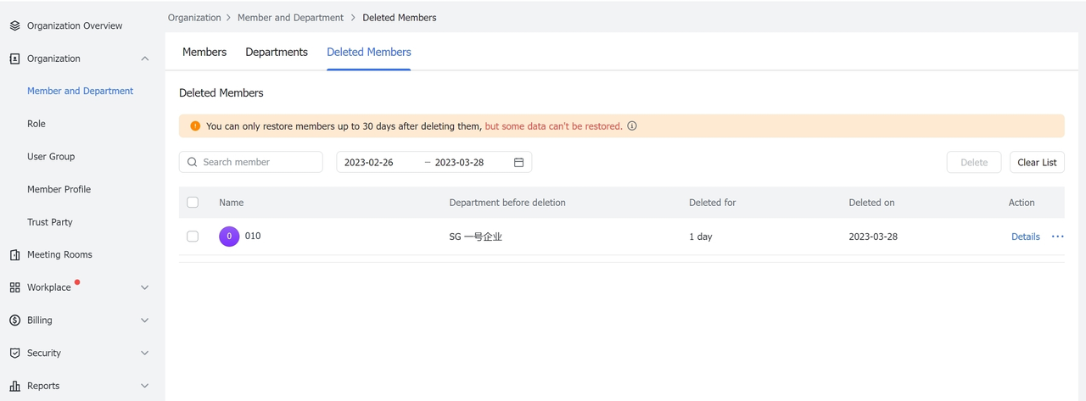
Task: Open the User Group sidebar item
Action: point(51,156)
